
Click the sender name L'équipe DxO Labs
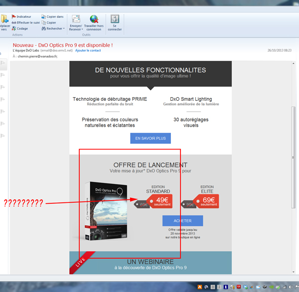26,50
